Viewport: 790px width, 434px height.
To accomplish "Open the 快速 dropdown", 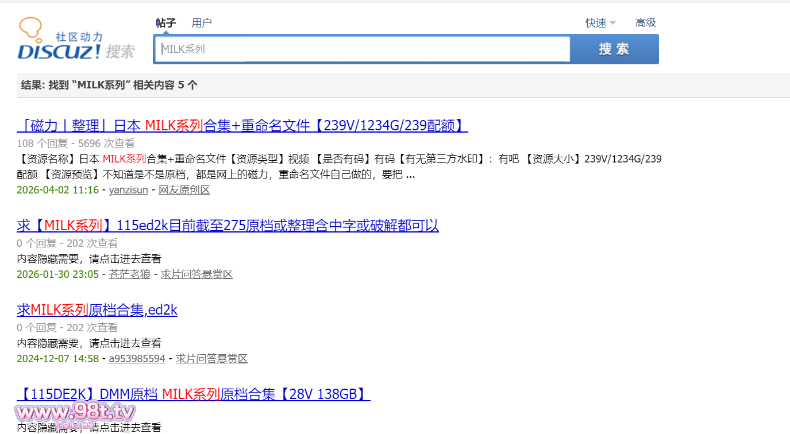I will 600,23.
